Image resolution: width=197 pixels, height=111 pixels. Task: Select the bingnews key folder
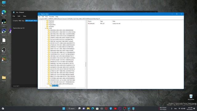point(50,23)
